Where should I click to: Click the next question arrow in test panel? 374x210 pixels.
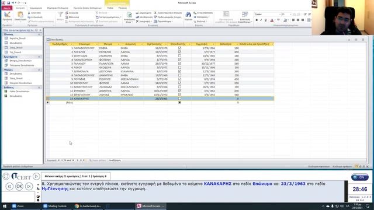click(x=29, y=186)
